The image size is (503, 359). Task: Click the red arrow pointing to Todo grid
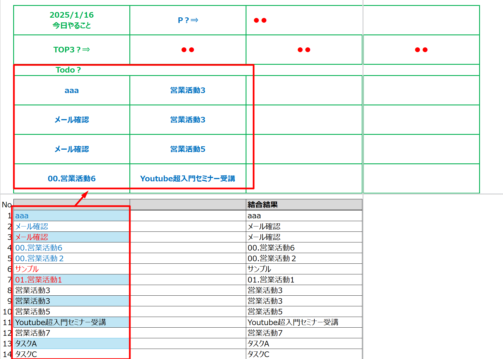pyautogui.click(x=81, y=199)
